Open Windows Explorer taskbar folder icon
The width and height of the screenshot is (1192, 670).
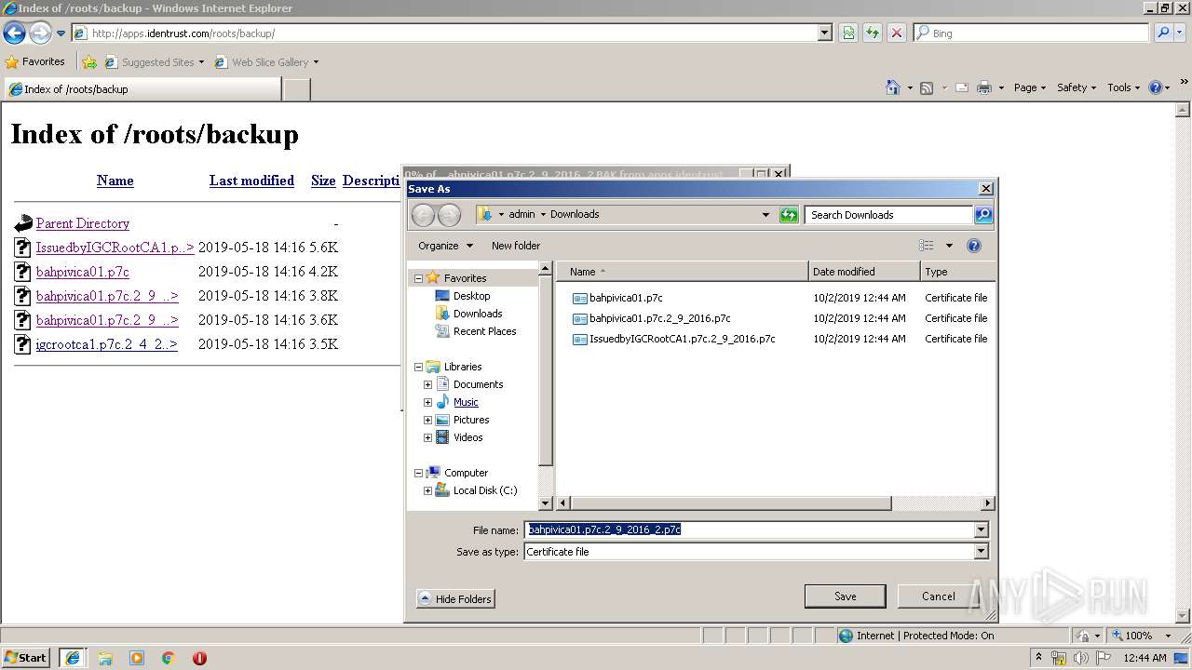point(105,658)
